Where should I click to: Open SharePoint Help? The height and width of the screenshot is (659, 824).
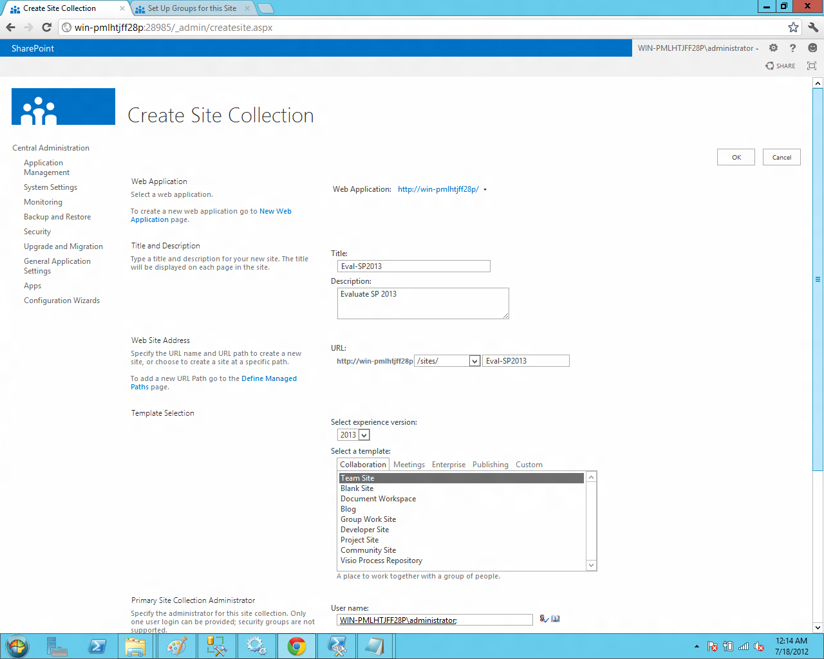point(792,48)
